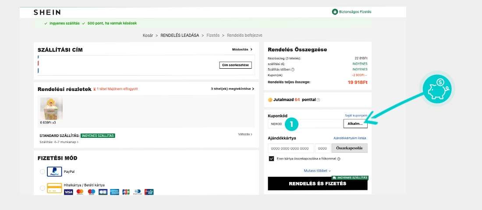Click INGYENES SZÁLLÍTÁS green badge on shipping
Screen dimensions: 482x210
[x=98, y=135]
